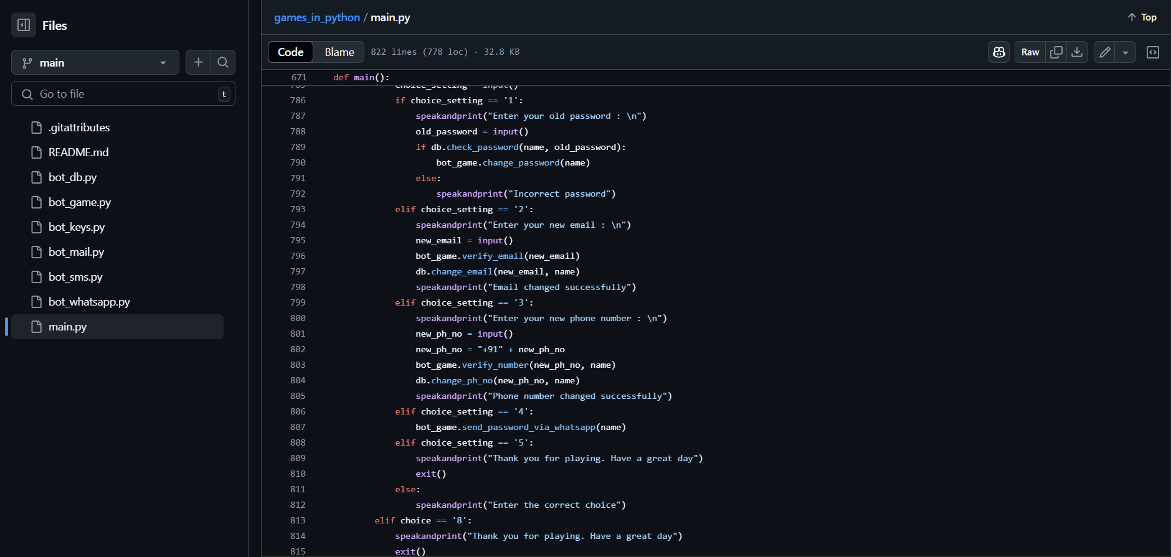Image resolution: width=1171 pixels, height=557 pixels.
Task: Click the file icon beside bot_db.py
Action: point(37,177)
